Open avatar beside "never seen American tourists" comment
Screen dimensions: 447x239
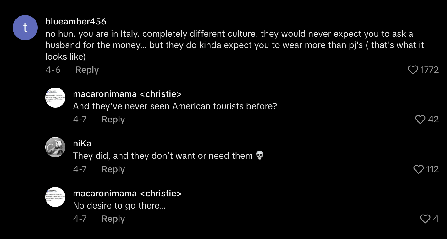(55, 98)
